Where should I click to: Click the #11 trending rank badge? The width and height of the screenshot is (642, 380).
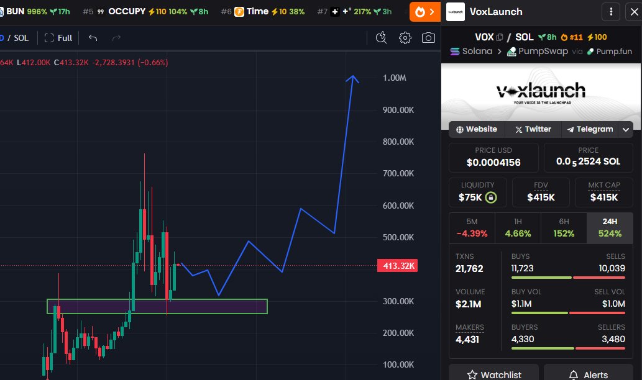pos(572,37)
